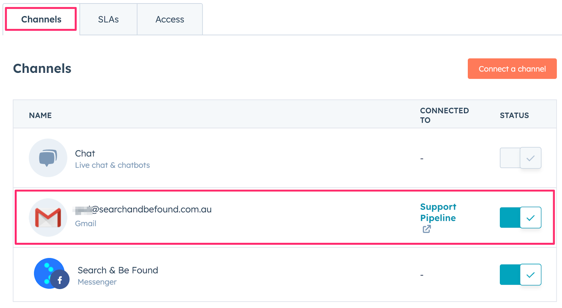Switch to the SLAs tab
This screenshot has width=562, height=308.
pos(108,19)
